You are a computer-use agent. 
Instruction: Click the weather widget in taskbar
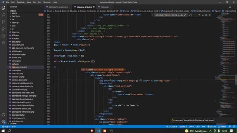coord(197,131)
